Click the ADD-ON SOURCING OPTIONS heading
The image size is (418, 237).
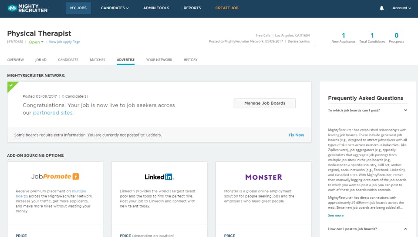[x=36, y=156]
